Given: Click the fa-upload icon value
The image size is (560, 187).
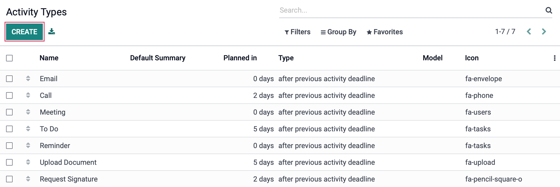Looking at the screenshot, I should (480, 162).
